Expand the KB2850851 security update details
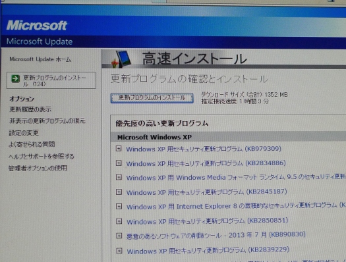This screenshot has height=262, width=346. [119, 221]
